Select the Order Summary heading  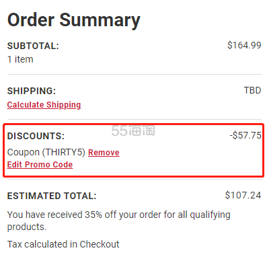[x=74, y=20]
